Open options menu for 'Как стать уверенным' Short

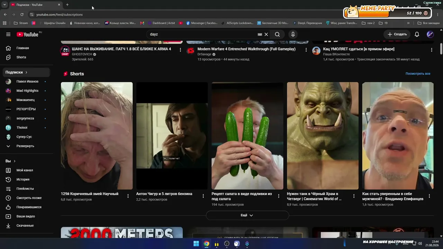(429, 196)
